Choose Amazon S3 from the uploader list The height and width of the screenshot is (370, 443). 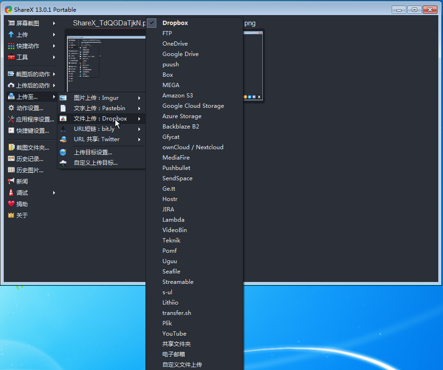coord(177,96)
